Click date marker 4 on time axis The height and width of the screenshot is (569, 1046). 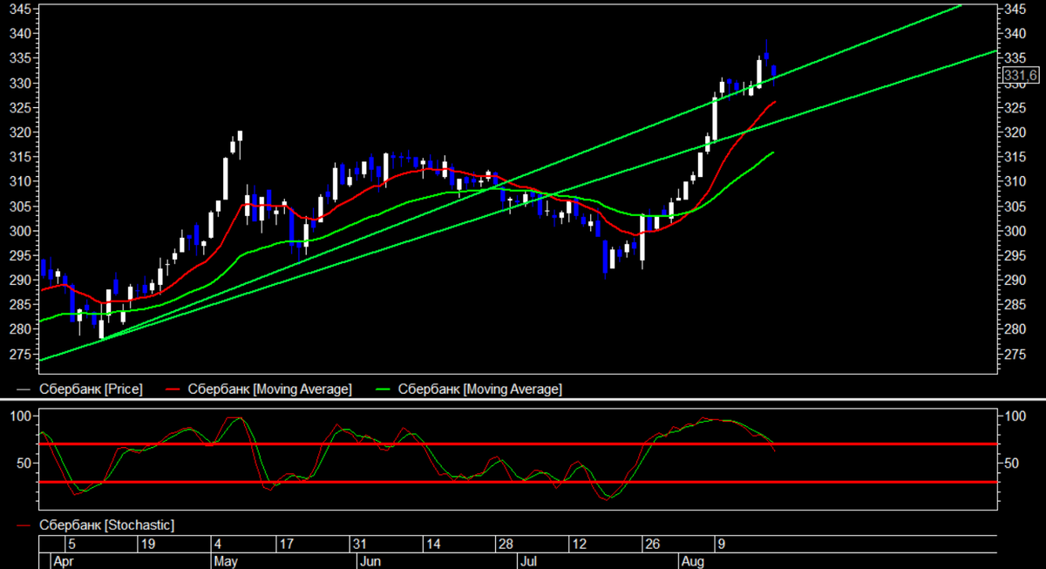pos(219,545)
